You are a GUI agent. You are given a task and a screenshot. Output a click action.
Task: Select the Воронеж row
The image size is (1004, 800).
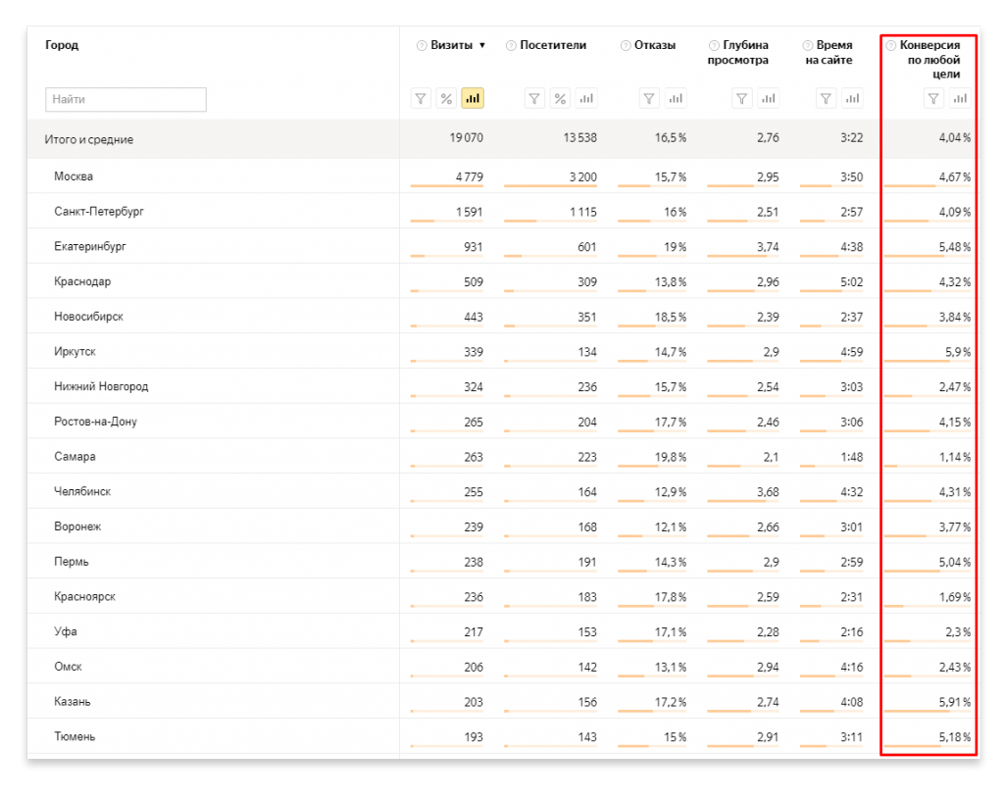(503, 526)
